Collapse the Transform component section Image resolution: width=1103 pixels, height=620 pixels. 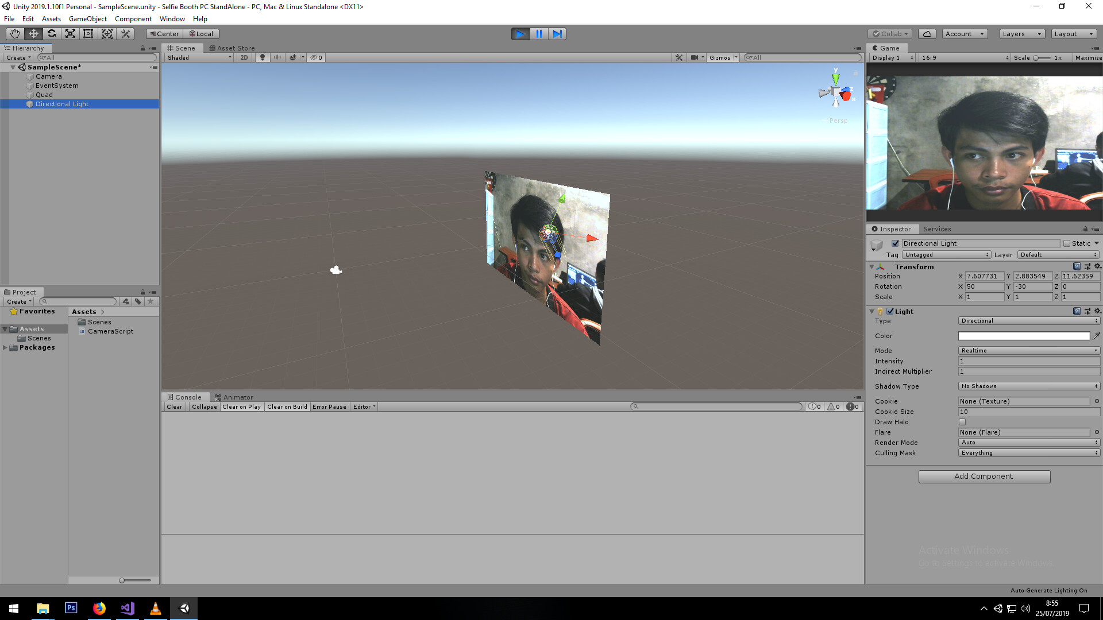(x=872, y=267)
